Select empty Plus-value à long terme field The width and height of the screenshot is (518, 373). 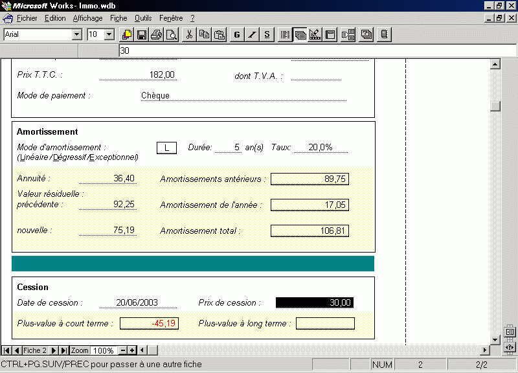tap(325, 323)
